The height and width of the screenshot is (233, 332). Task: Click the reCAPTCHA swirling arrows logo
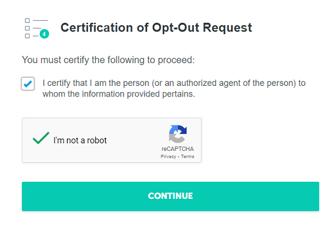[x=178, y=134]
